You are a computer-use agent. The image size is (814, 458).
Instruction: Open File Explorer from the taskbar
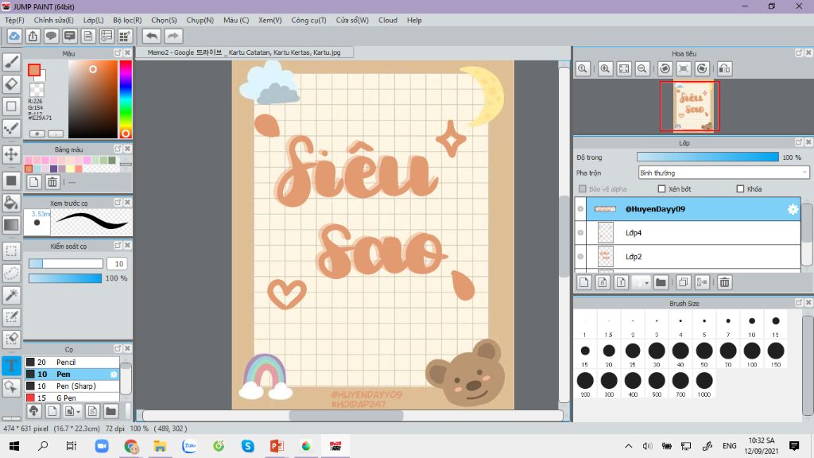point(160,445)
